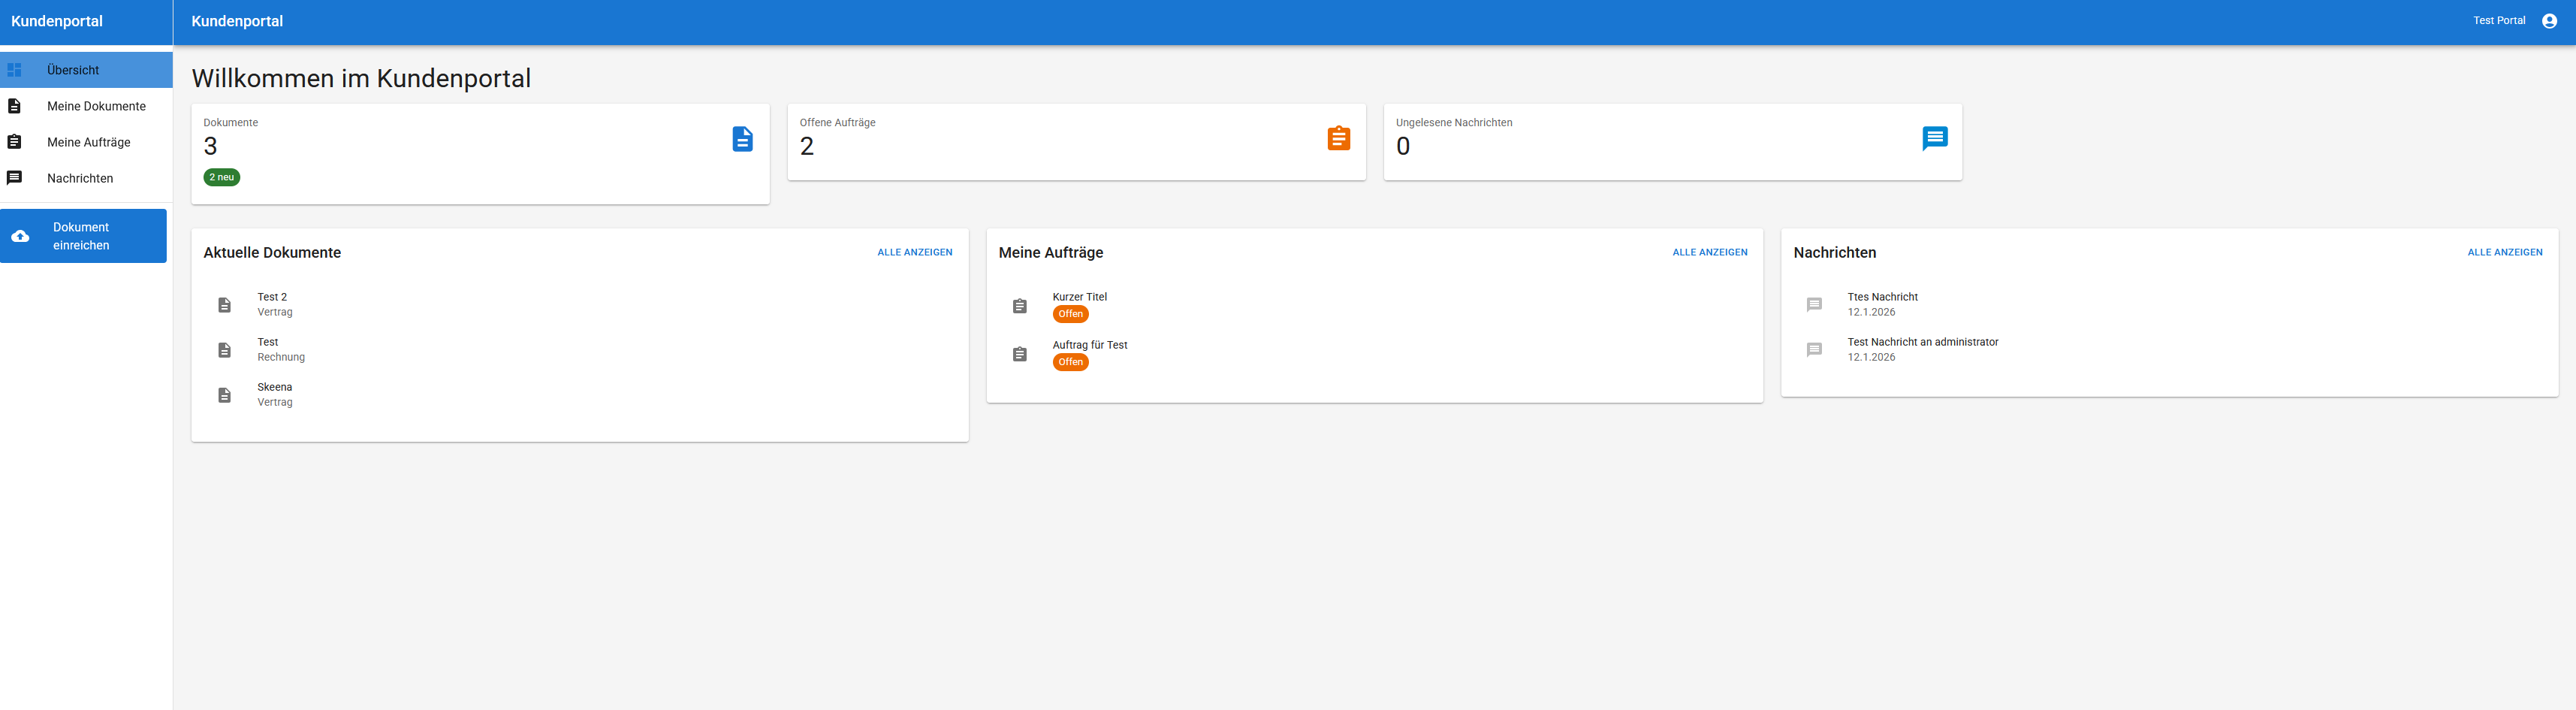The height and width of the screenshot is (710, 2576).
Task: Click Alle Anzeigen in Nachrichten panel
Action: pyautogui.click(x=2504, y=252)
